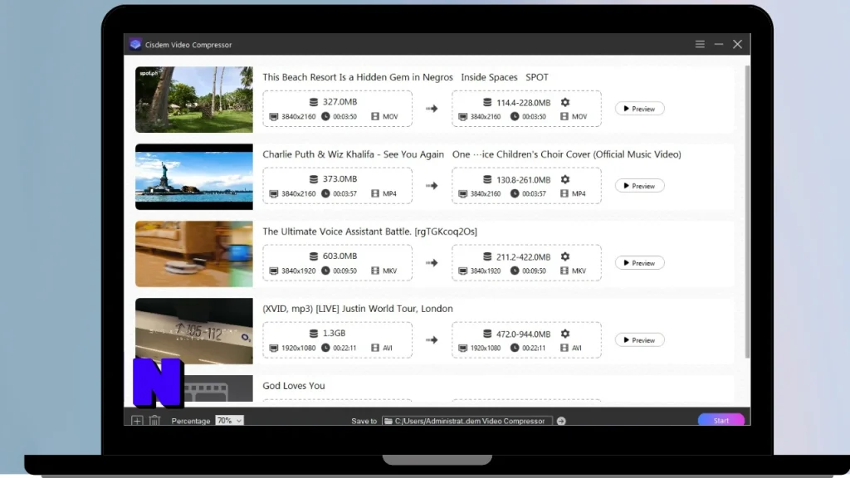Preview the Ultimate Voice Assistant Battle video

(640, 263)
